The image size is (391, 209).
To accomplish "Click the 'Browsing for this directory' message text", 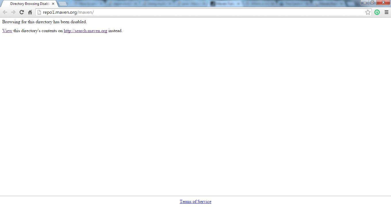I will [x=45, y=22].
